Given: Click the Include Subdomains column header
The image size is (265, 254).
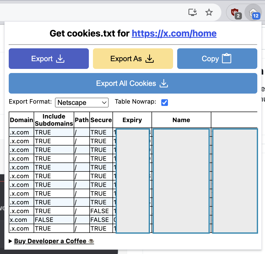Looking at the screenshot, I should click(54, 120).
